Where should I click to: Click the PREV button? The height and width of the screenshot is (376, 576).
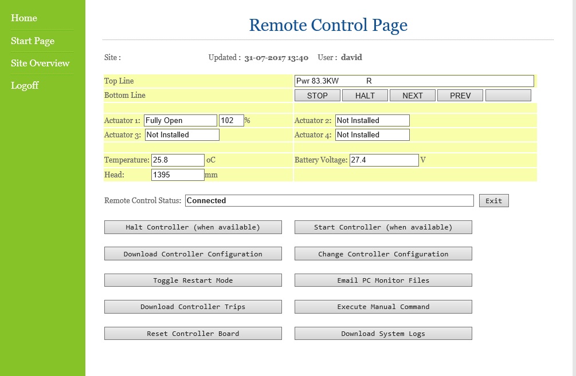pos(460,96)
